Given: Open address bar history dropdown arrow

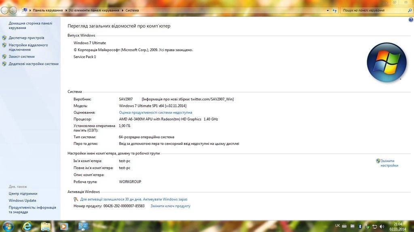Looking at the screenshot, I should [x=327, y=10].
